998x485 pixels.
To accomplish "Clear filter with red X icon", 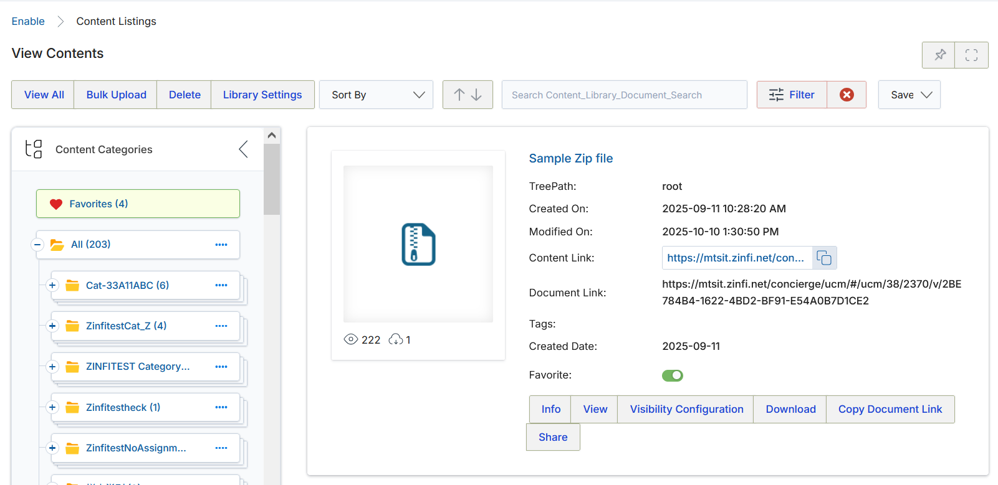I will click(x=847, y=95).
